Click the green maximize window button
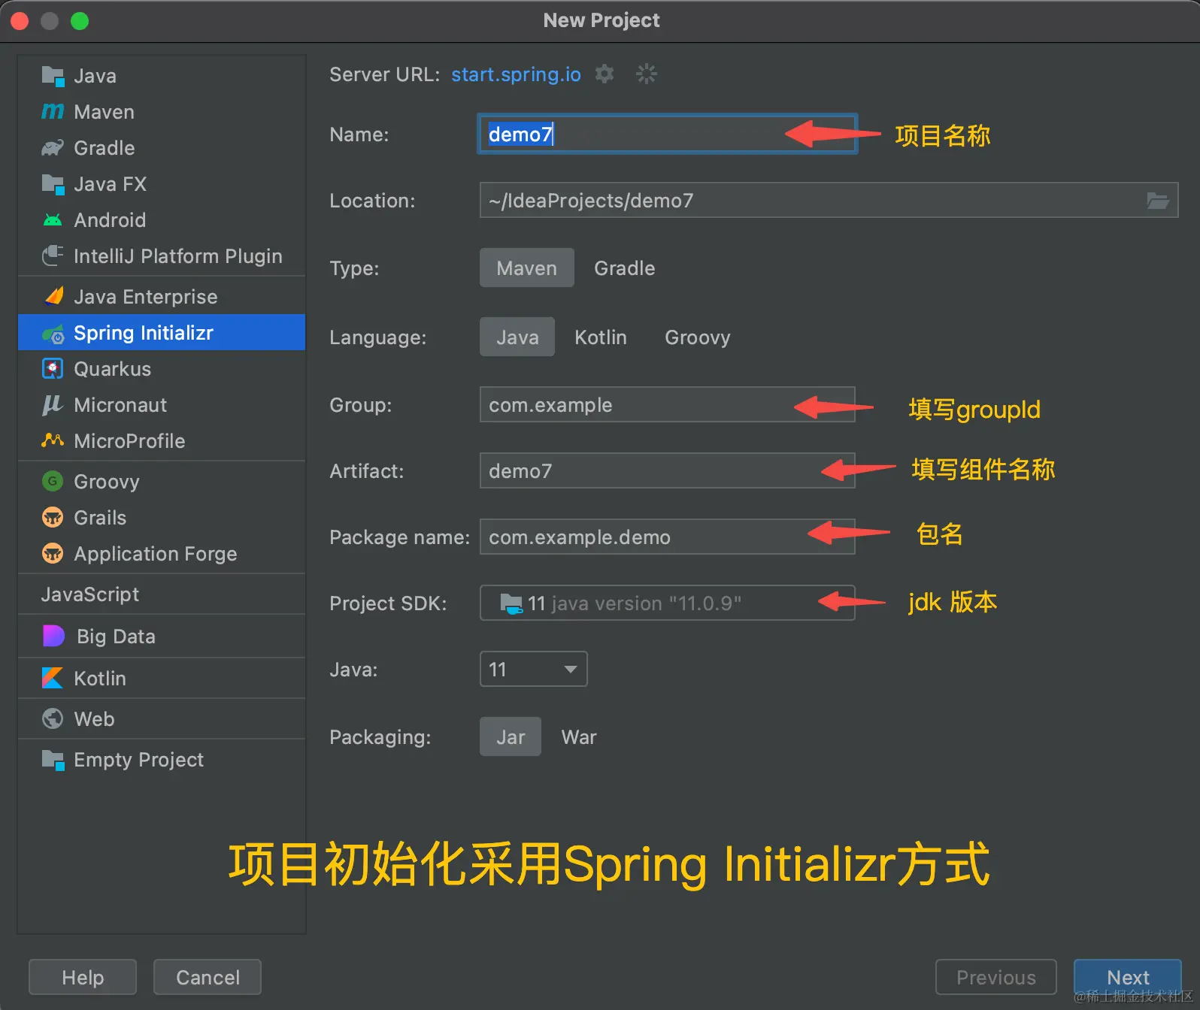The image size is (1200, 1010). [x=80, y=21]
